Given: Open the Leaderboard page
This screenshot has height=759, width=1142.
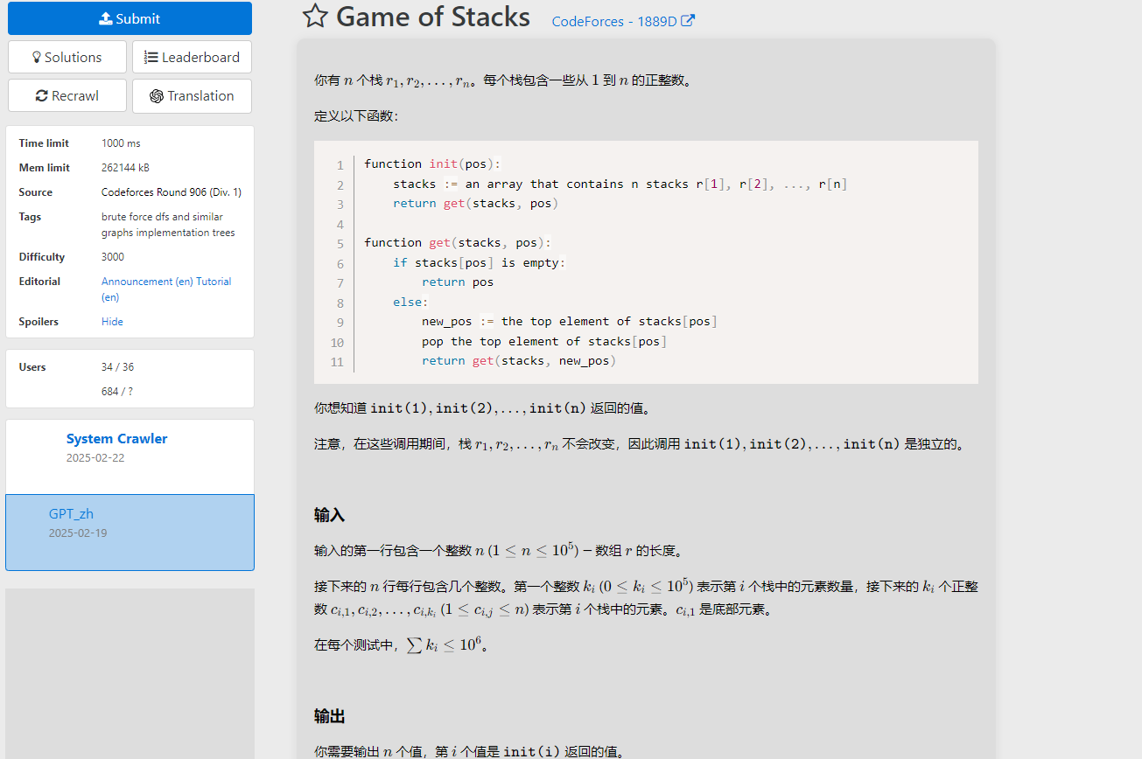Looking at the screenshot, I should coord(192,57).
